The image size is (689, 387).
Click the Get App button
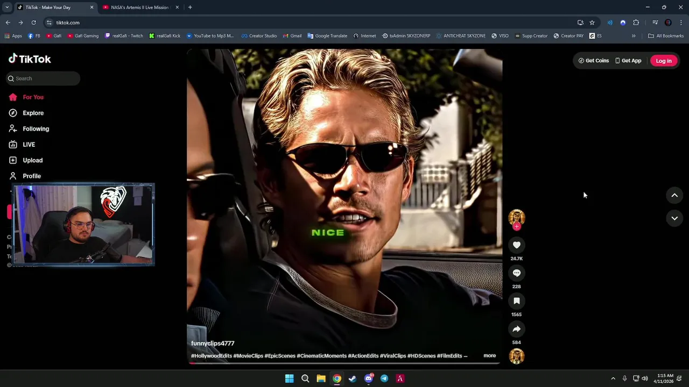[628, 61]
